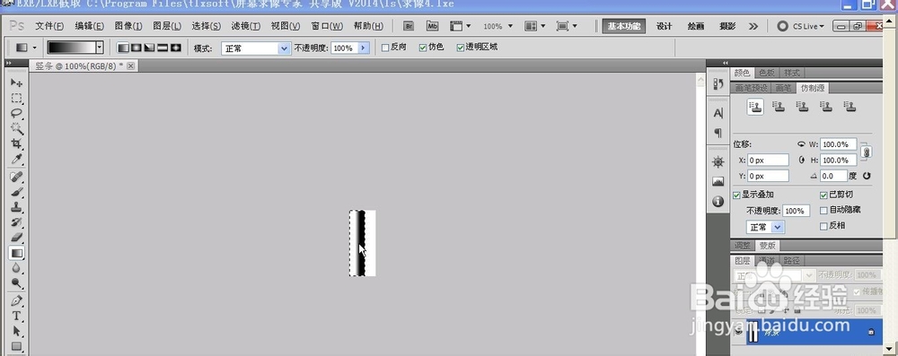Open the 滤镜(T) menu

click(x=246, y=26)
